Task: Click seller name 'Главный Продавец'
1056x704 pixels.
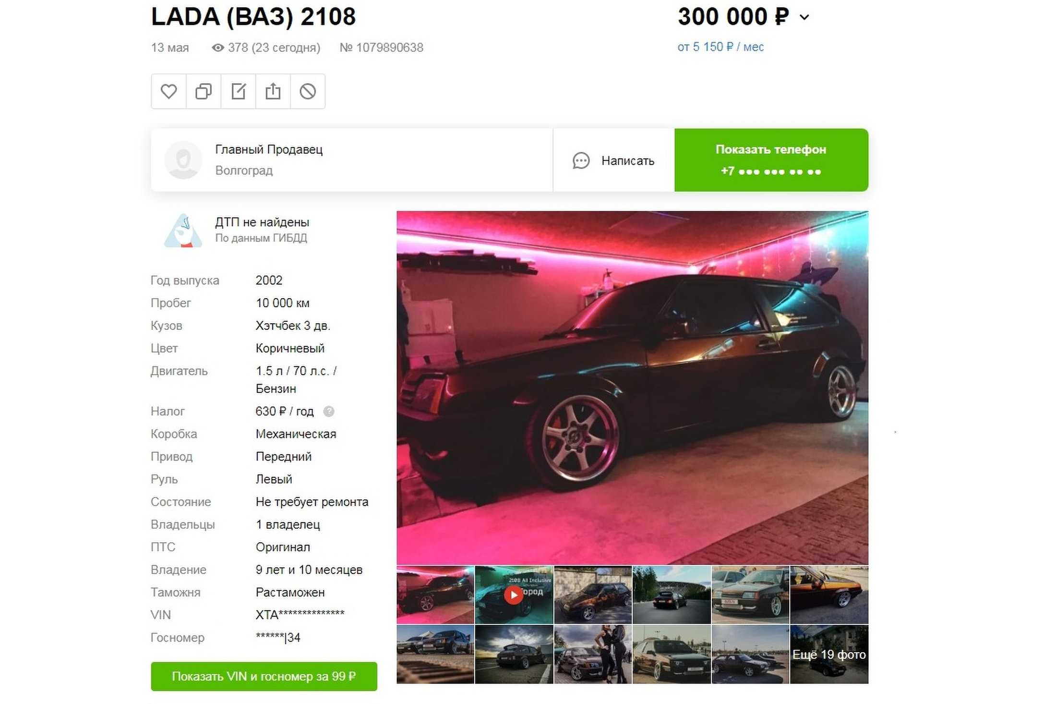Action: [x=269, y=149]
